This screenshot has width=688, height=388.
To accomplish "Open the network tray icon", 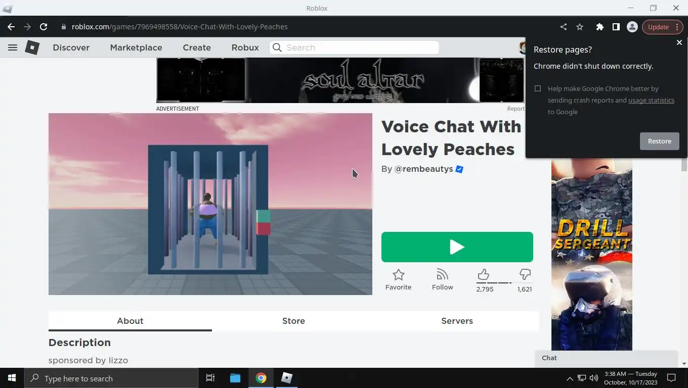I will 582,378.
